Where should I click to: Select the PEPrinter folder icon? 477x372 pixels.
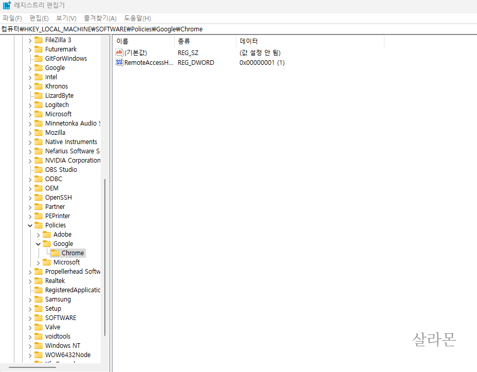pyautogui.click(x=39, y=216)
